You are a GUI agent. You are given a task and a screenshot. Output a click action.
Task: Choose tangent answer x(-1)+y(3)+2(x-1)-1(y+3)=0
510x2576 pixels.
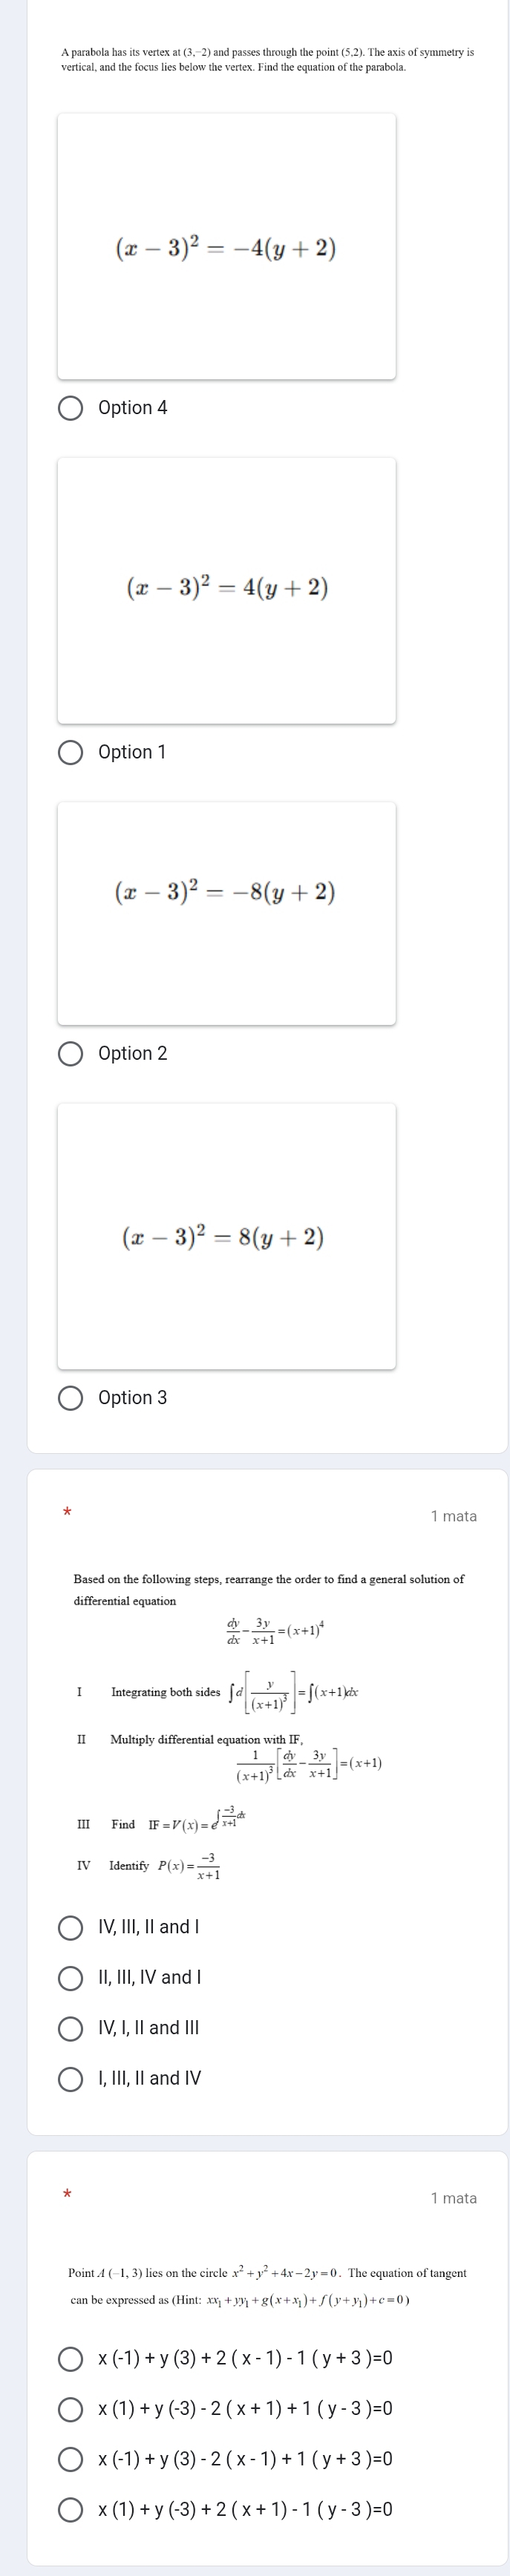(70, 2359)
